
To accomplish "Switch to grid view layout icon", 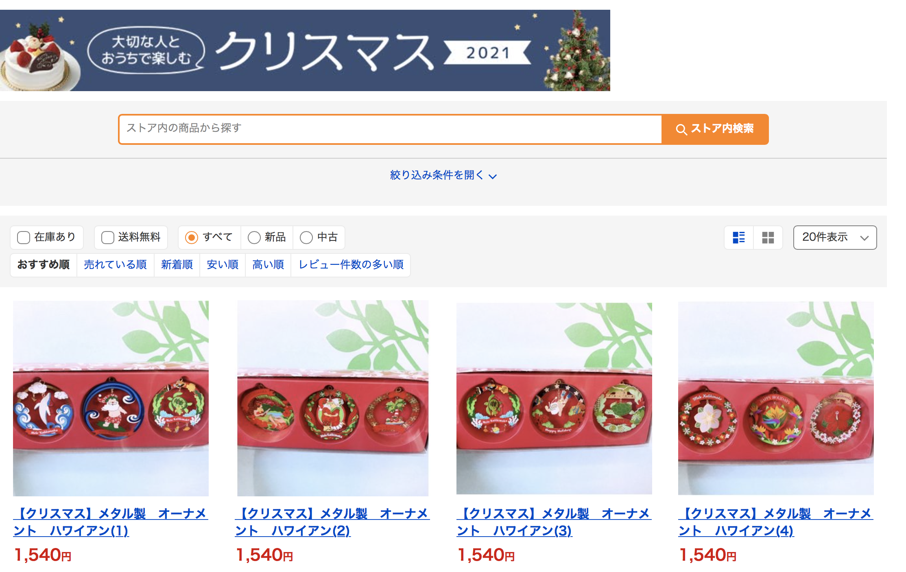I will (768, 238).
